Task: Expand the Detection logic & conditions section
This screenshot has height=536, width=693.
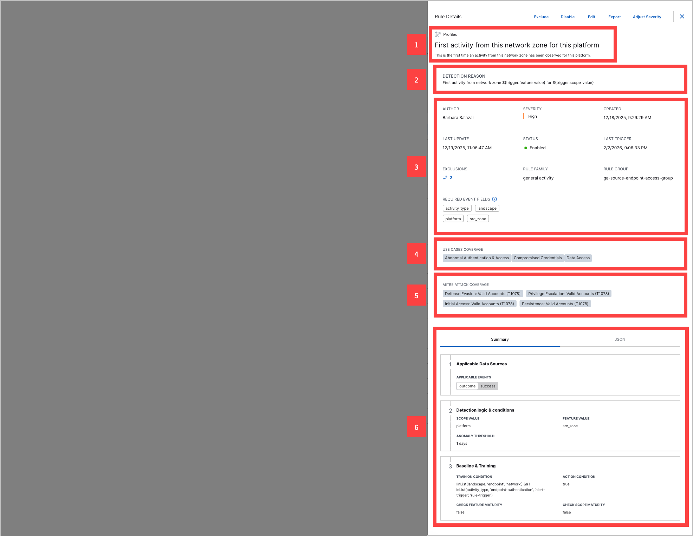Action: coord(485,410)
